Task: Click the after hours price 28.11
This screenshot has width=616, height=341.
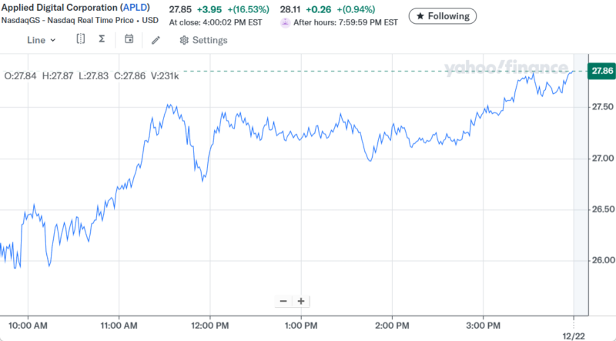Action: [291, 8]
